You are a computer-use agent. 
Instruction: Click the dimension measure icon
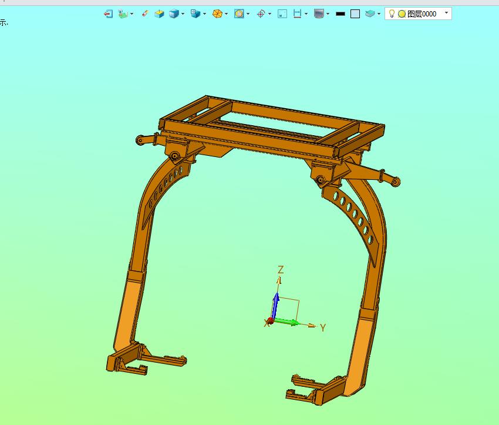pyautogui.click(x=297, y=14)
